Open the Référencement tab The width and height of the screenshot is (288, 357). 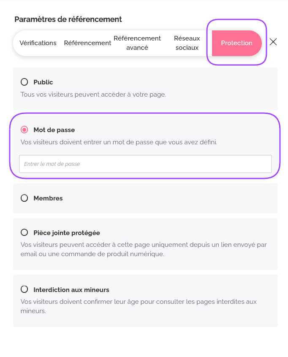(x=87, y=43)
